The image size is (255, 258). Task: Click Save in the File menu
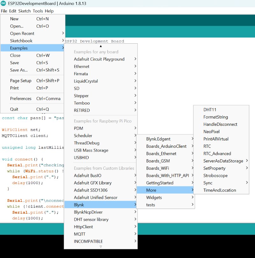(x=33, y=63)
